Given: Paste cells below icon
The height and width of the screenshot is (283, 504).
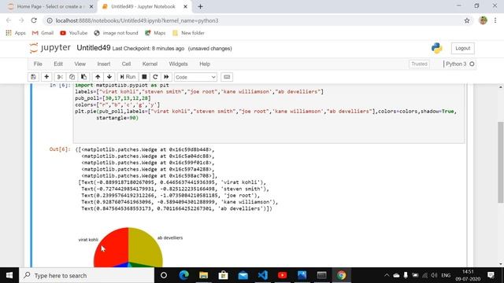Looking at the screenshot, I should (84, 77).
